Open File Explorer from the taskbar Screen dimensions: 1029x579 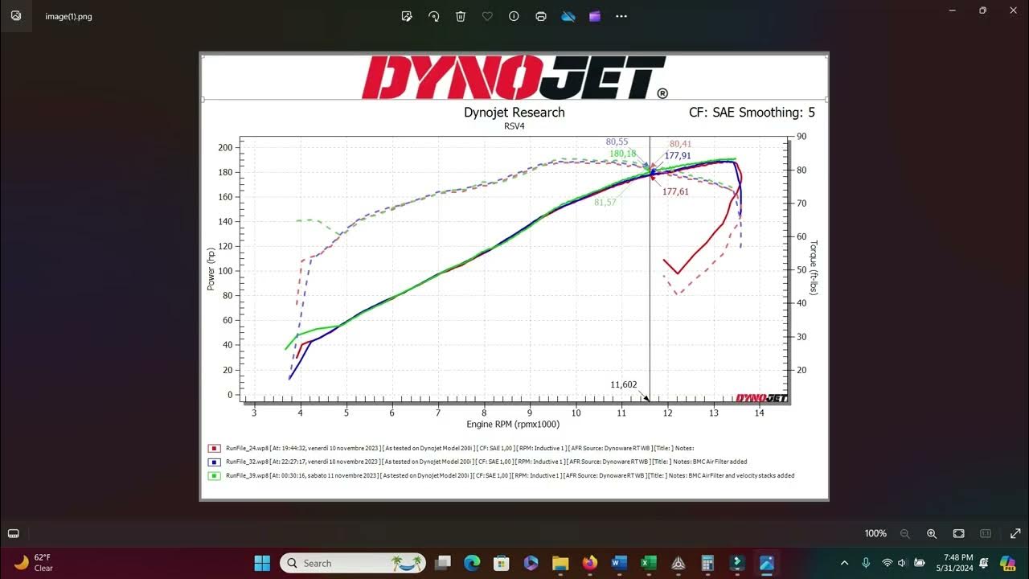tap(560, 563)
